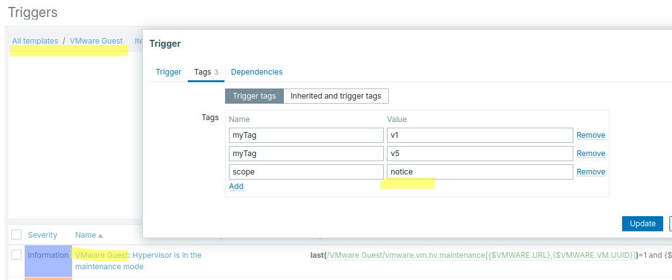The width and height of the screenshot is (672, 280).
Task: Click Add to create a new tag row
Action: click(x=236, y=186)
